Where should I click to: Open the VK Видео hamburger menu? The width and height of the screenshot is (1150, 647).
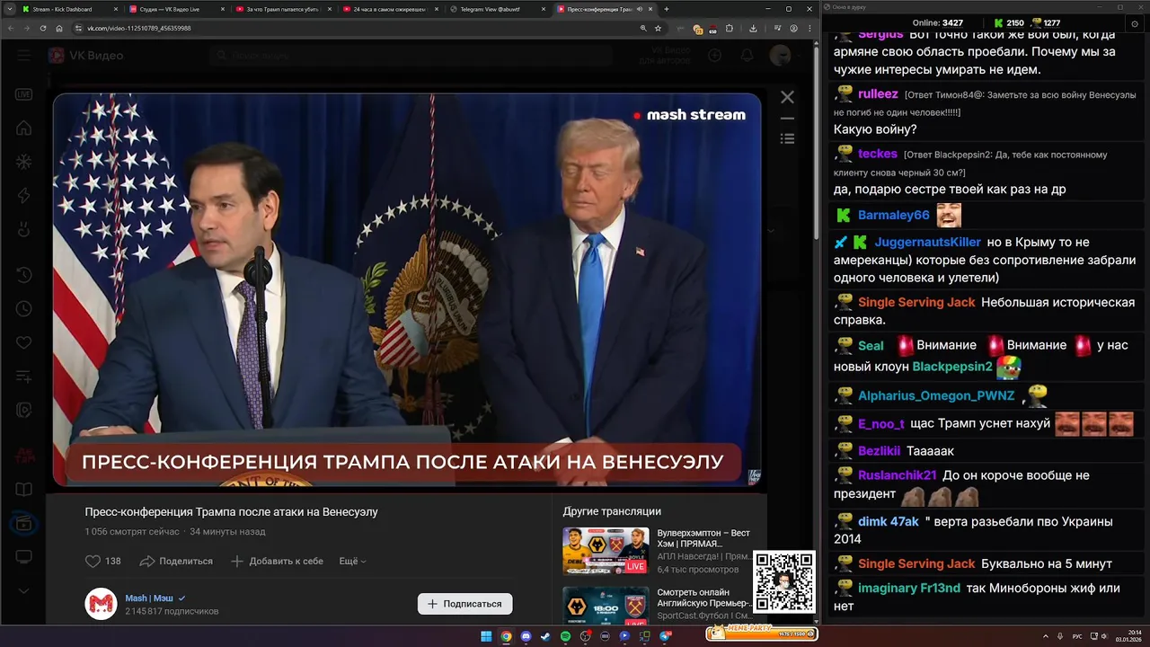(x=24, y=56)
